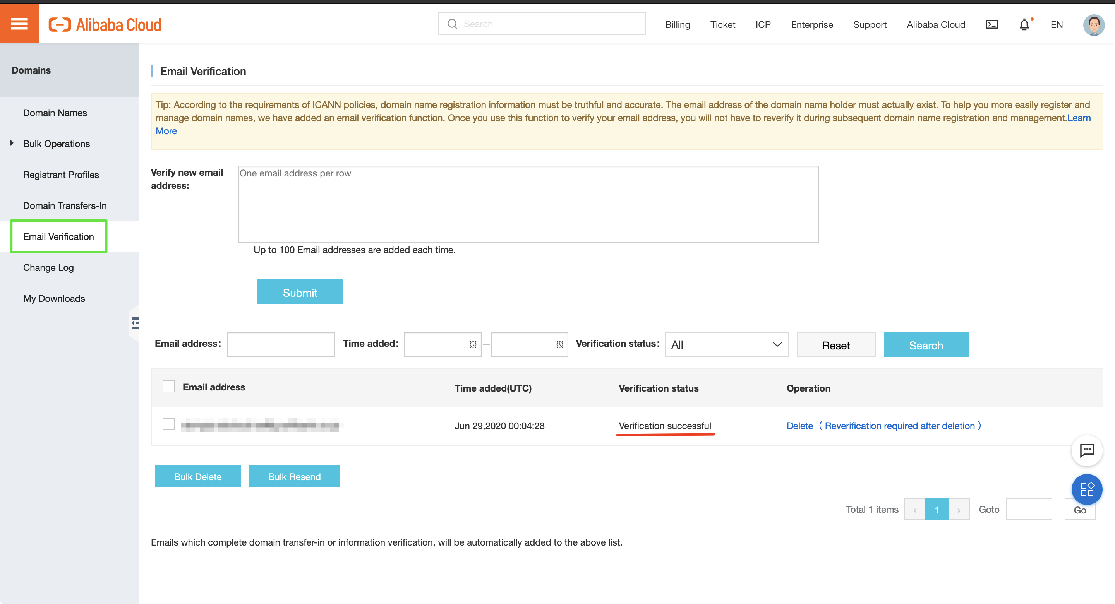Click Delete link for verified email

799,426
